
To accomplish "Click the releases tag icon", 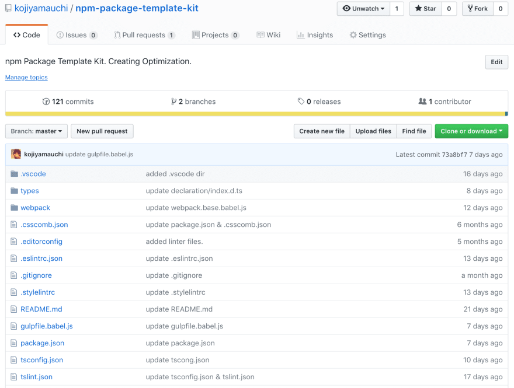I will click(x=301, y=102).
